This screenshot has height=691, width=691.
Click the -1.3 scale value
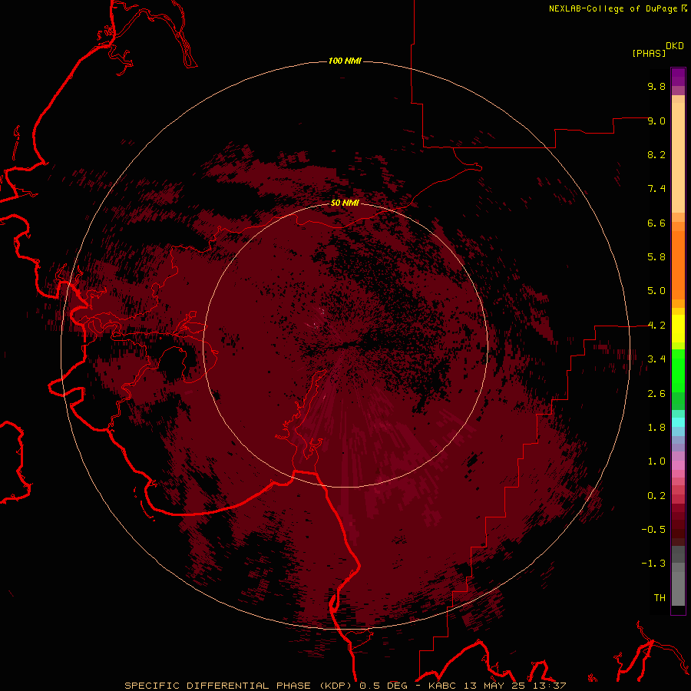[653, 564]
